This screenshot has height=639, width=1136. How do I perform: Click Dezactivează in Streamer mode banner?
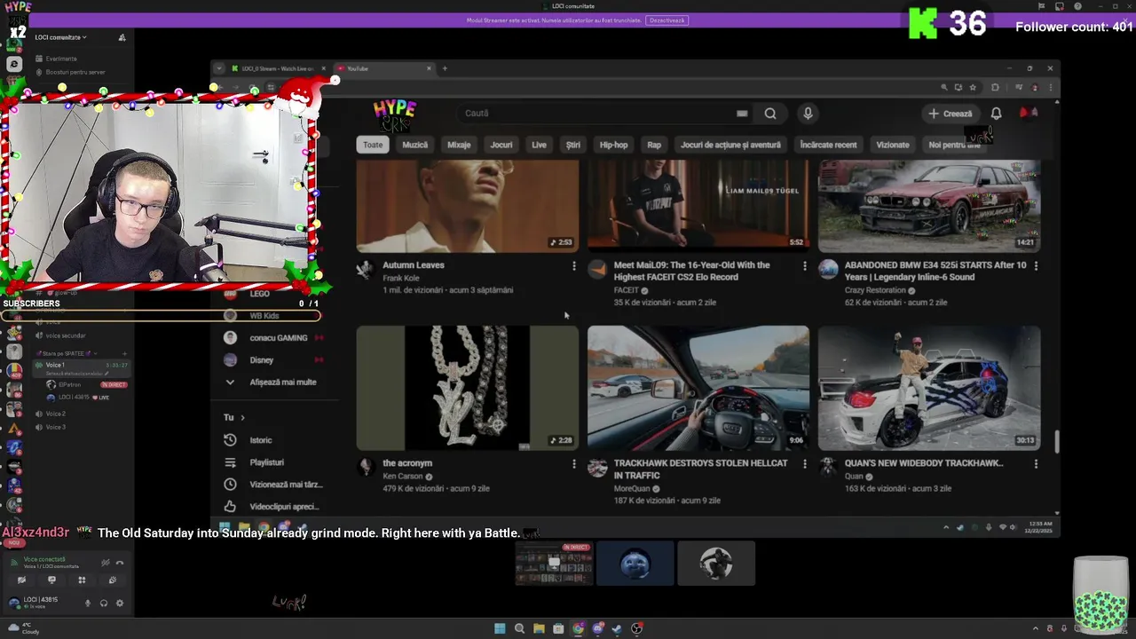pos(667,20)
